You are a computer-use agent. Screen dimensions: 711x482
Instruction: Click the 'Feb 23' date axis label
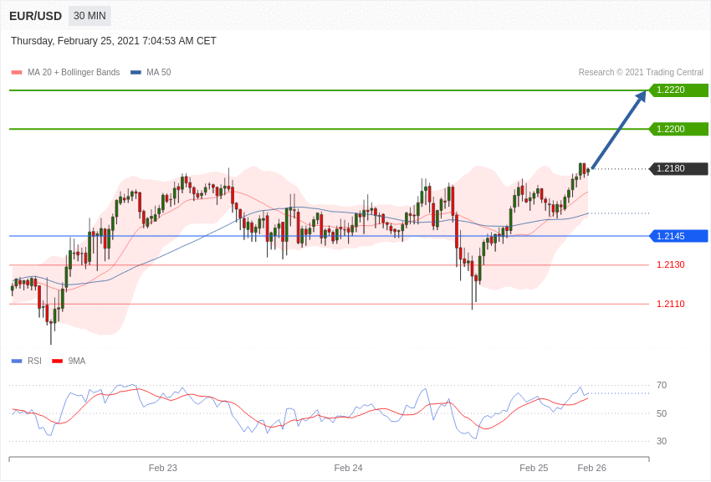tap(163, 468)
